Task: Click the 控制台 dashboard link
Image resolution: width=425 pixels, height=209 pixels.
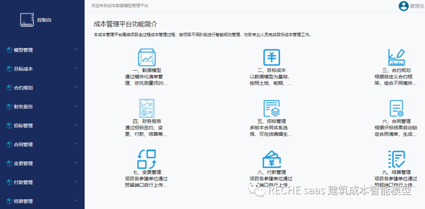Action: click(x=44, y=20)
